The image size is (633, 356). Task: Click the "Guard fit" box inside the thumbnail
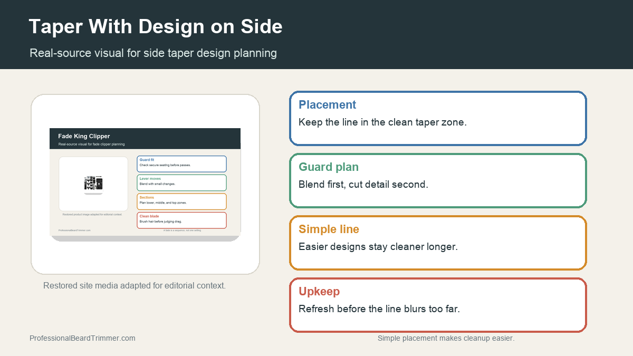click(181, 163)
